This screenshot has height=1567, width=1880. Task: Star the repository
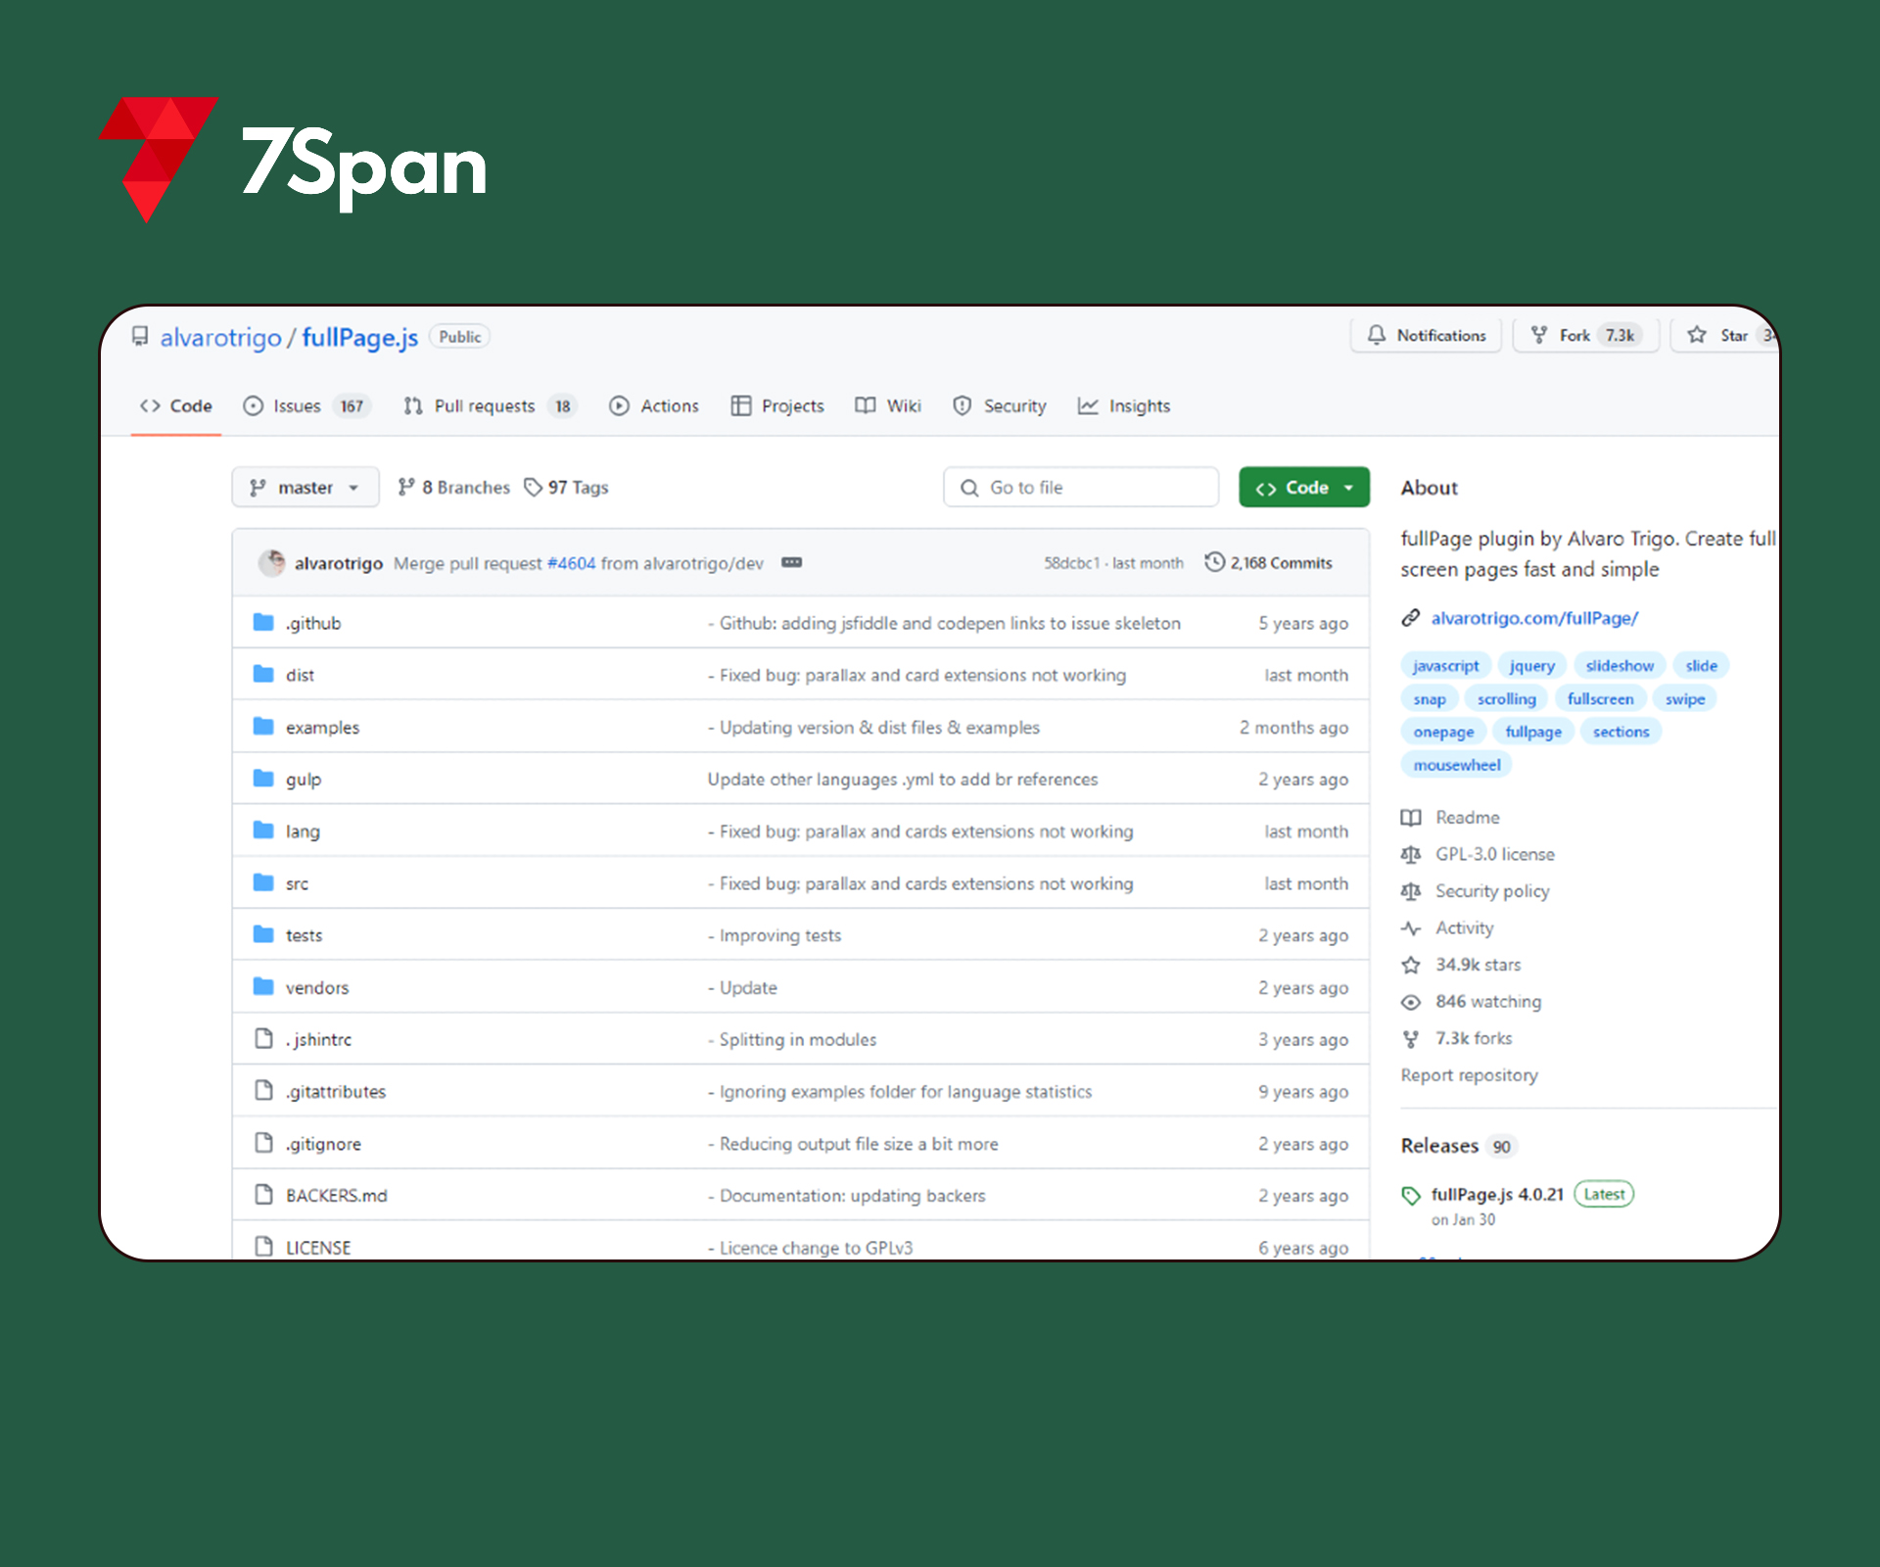point(1725,335)
